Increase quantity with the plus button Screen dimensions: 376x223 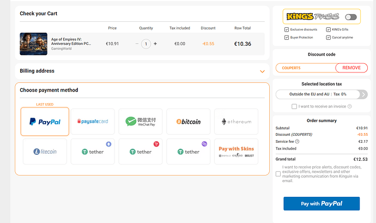tap(155, 44)
